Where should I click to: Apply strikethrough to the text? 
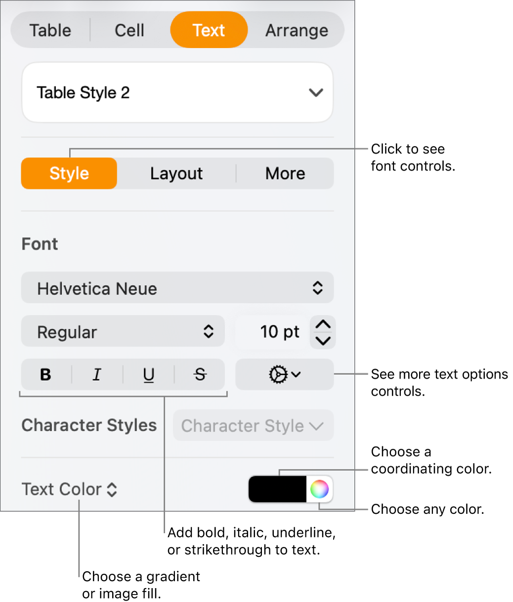click(x=199, y=375)
